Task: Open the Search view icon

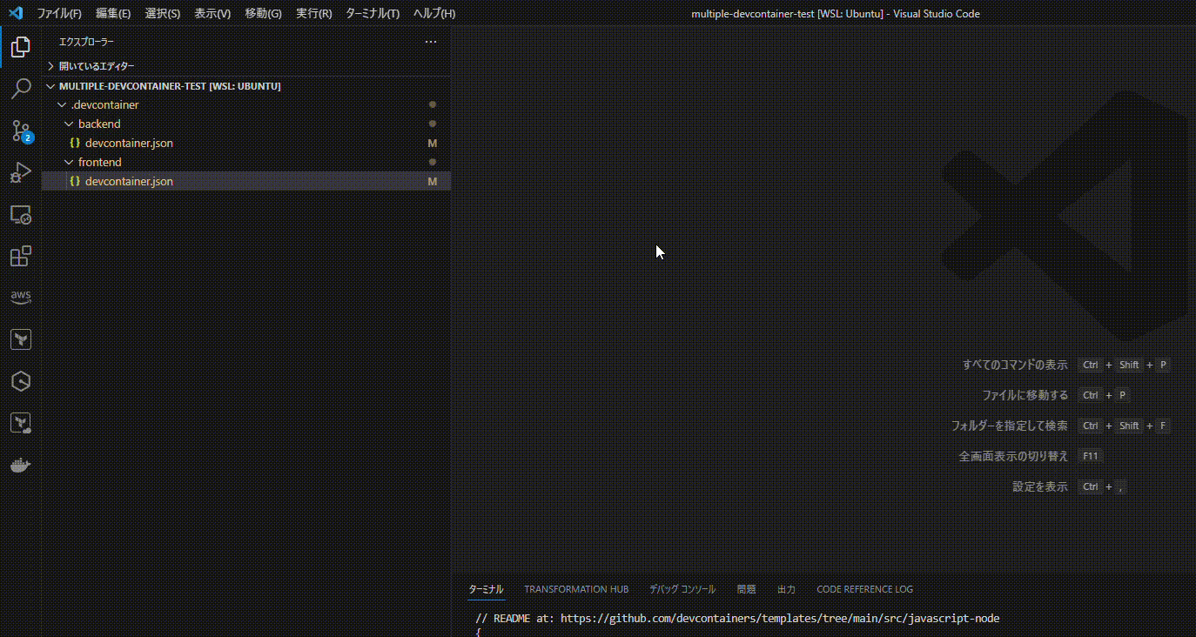Action: (x=21, y=89)
